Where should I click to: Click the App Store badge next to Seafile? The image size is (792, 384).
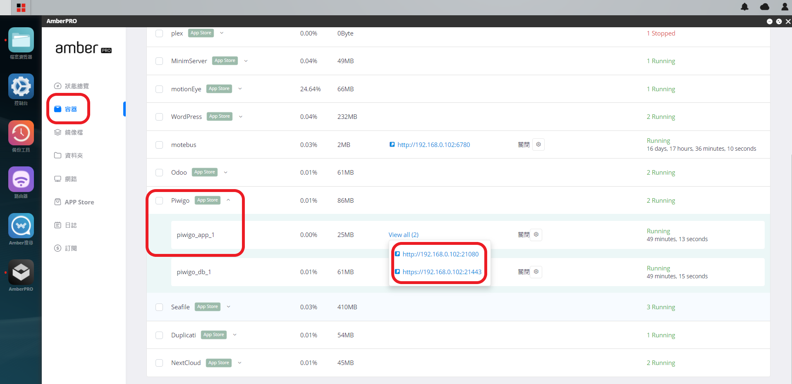click(208, 307)
